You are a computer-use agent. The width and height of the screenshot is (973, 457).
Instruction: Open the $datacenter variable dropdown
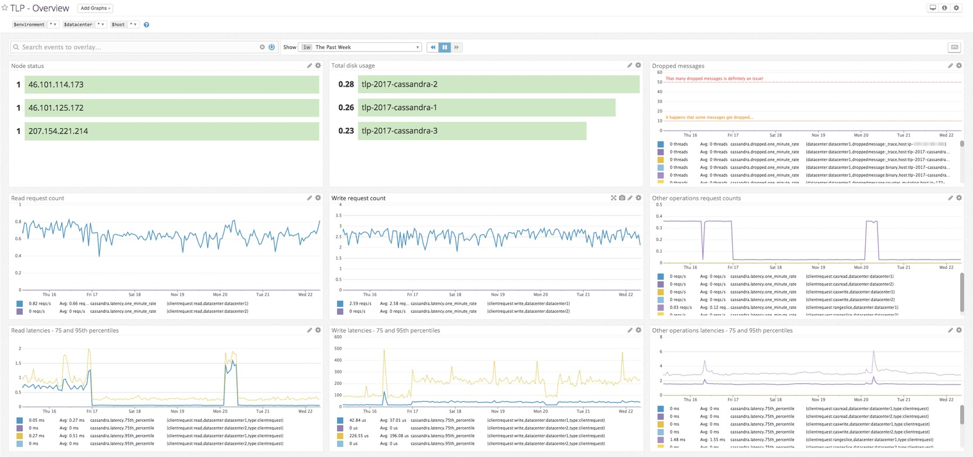[x=101, y=25]
